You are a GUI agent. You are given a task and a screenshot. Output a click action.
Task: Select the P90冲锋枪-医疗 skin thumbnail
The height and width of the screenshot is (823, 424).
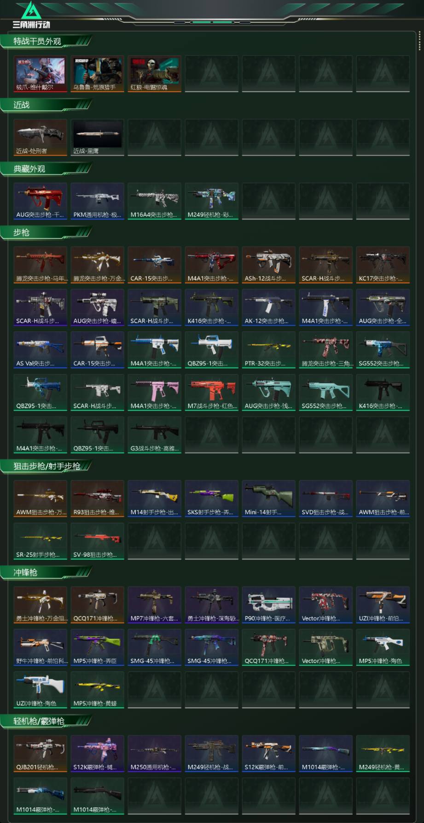click(x=268, y=605)
